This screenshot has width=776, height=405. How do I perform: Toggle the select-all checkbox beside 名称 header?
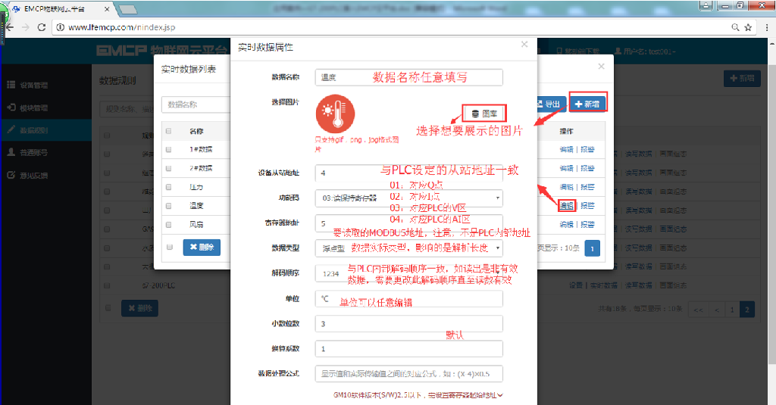(x=168, y=131)
